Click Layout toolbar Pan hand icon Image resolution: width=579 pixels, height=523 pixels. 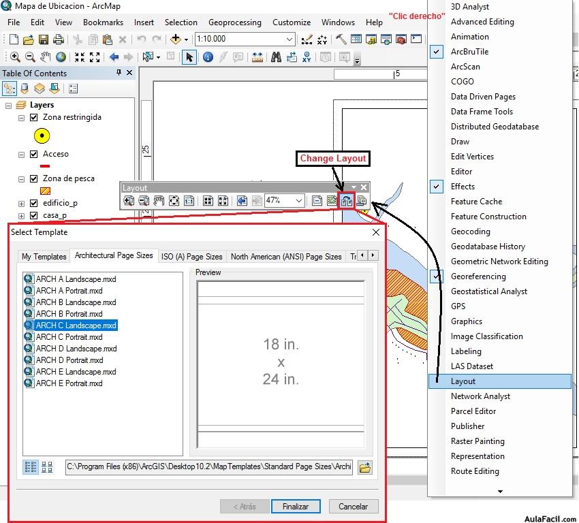[159, 201]
